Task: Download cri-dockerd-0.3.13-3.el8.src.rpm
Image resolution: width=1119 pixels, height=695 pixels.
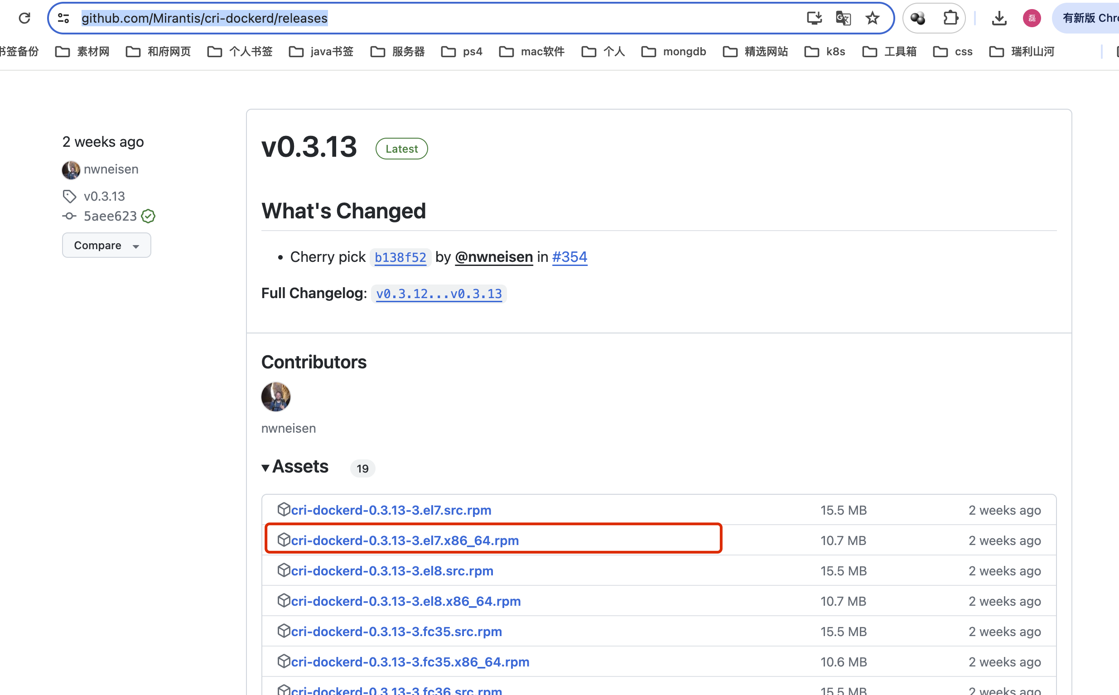Action: click(392, 571)
